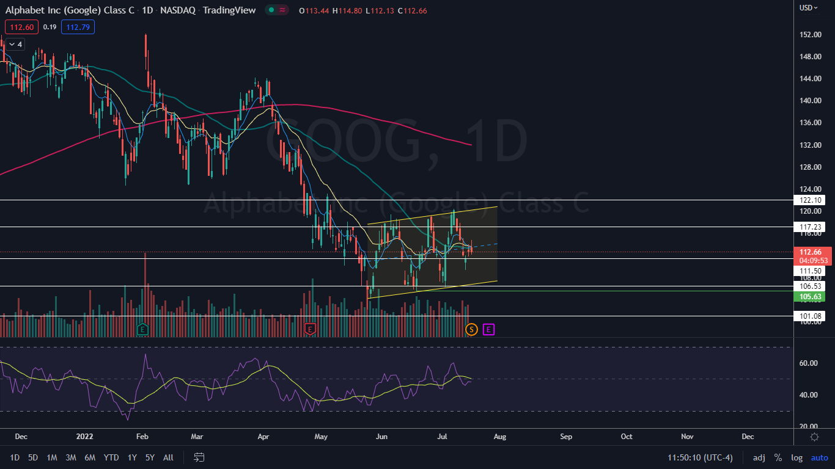Select the 5D date range
This screenshot has width=835, height=469.
[33, 457]
